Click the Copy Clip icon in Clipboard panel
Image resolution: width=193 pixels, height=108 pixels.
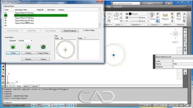point(184,17)
